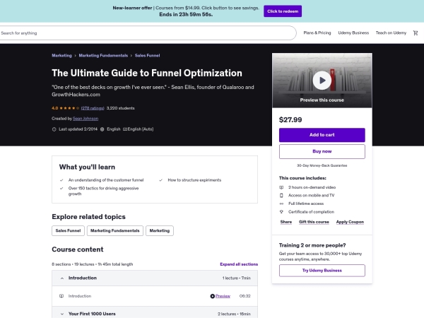Click the star rating icons

click(x=69, y=108)
